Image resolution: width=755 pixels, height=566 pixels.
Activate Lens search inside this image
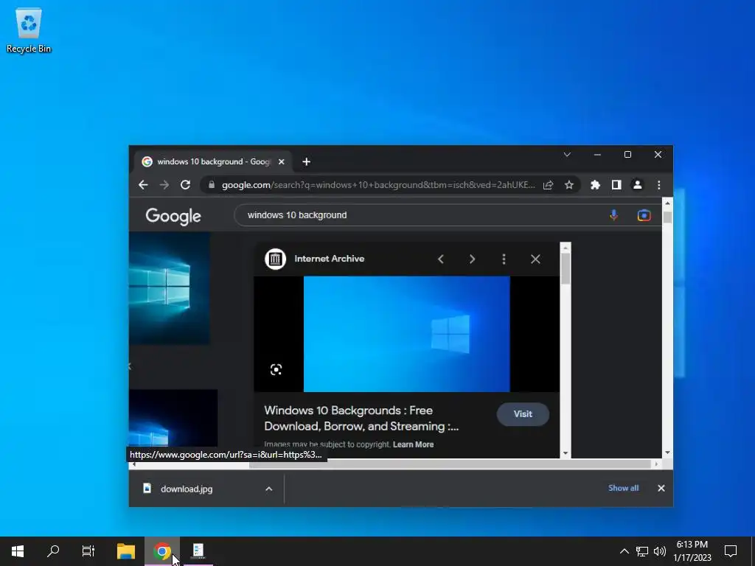(x=276, y=370)
